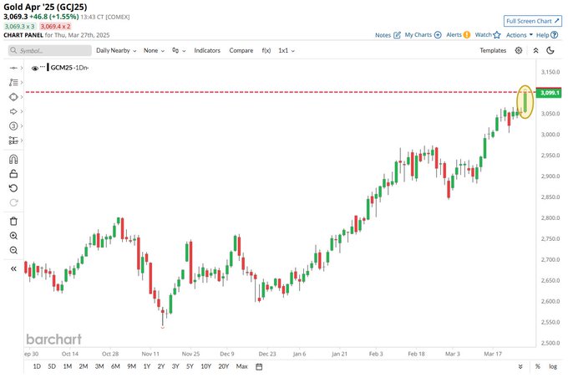
Task: Open the calendar date range picker
Action: click(x=259, y=367)
